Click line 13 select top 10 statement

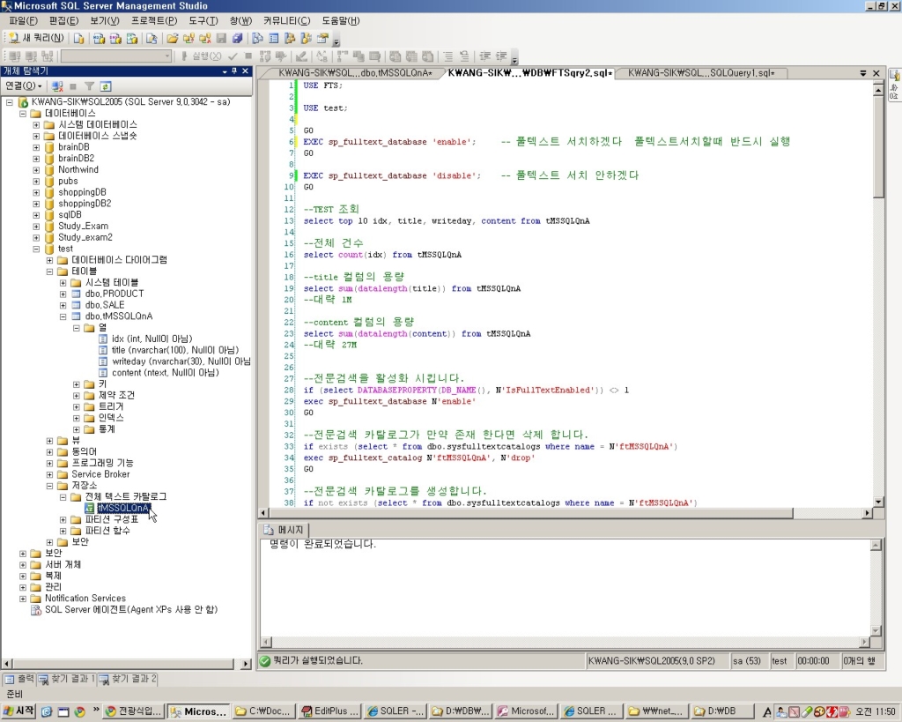click(447, 221)
